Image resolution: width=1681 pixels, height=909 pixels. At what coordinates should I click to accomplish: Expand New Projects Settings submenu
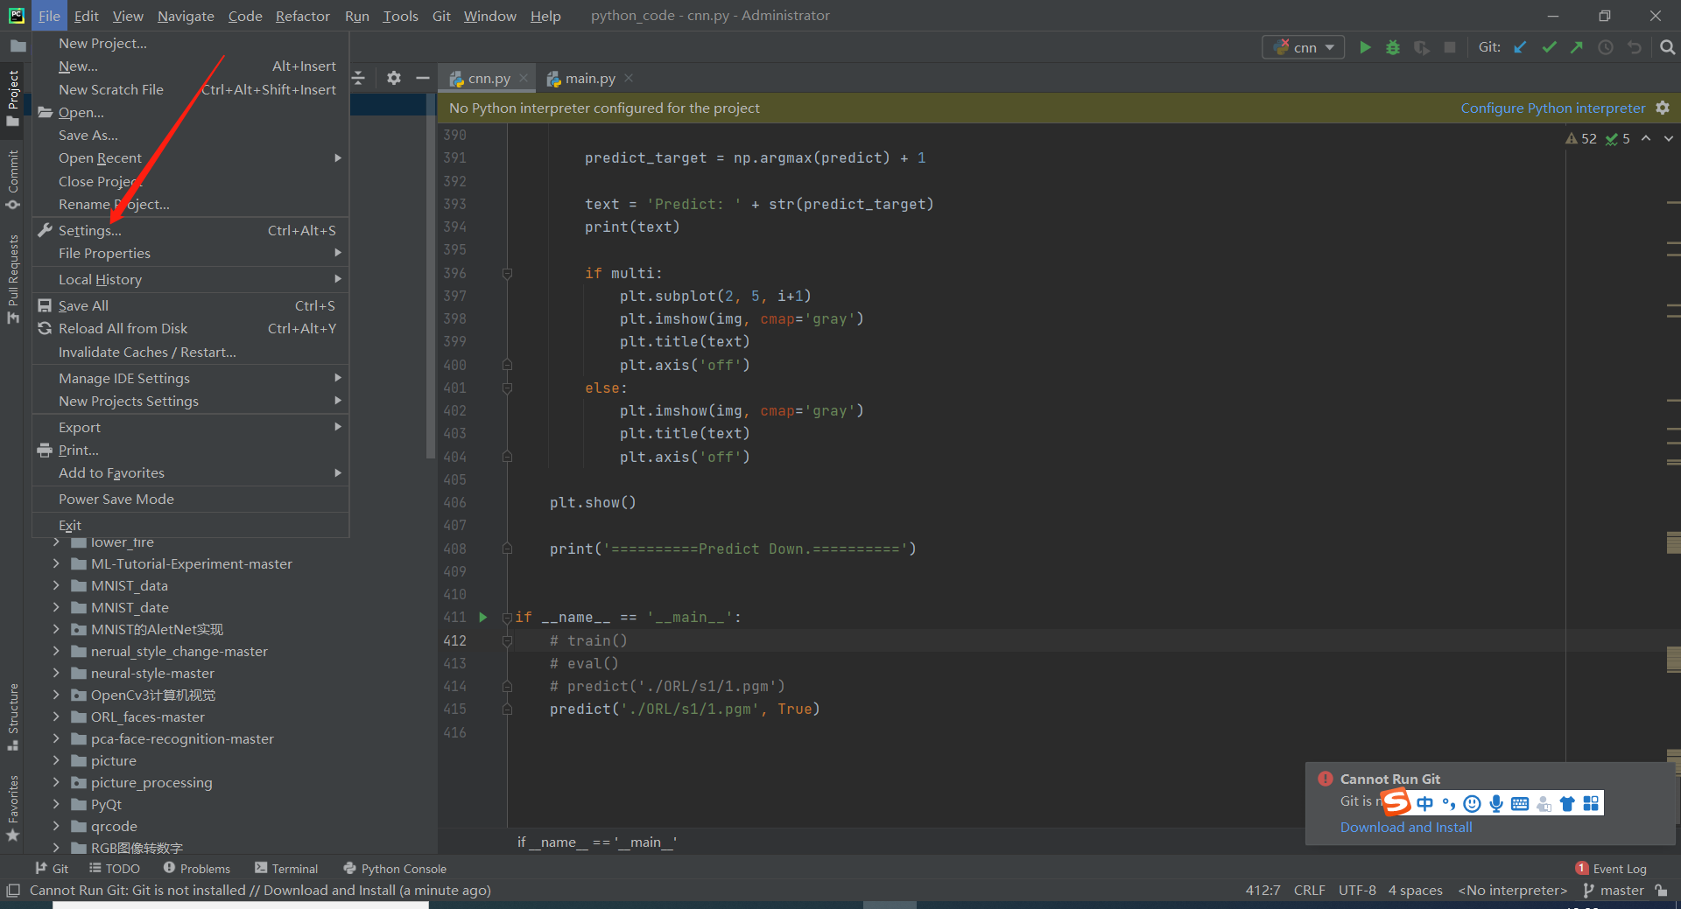click(190, 402)
